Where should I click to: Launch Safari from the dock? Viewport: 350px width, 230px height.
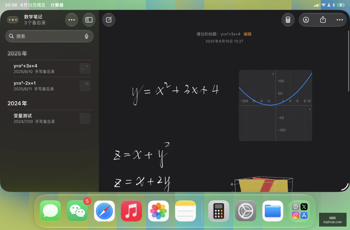pyautogui.click(x=104, y=211)
